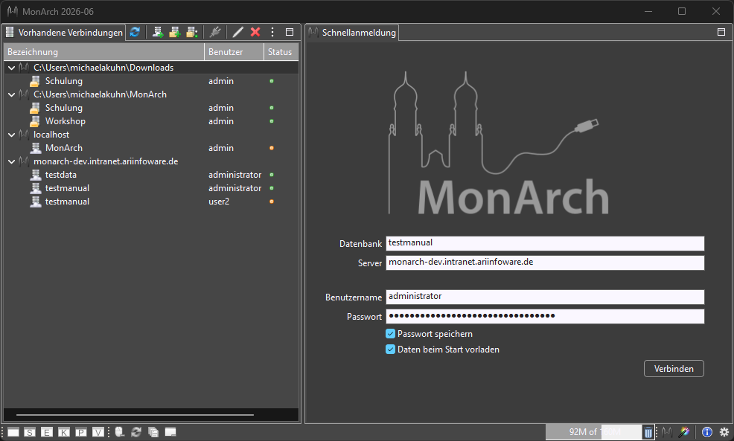734x441 pixels.
Task: Click into the Server input field
Action: (x=545, y=263)
